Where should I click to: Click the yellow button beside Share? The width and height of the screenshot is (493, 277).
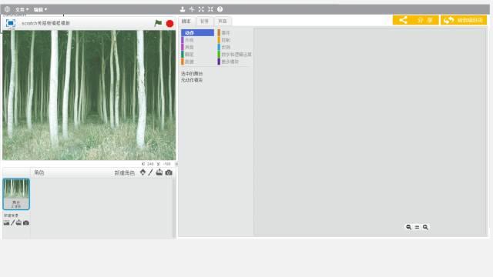coord(464,20)
